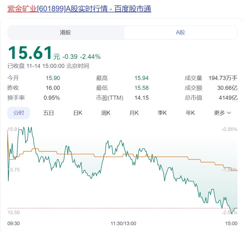This screenshot has width=244, height=232.
Task: Click the 市盈(TTM) value 14.15
Action: (142, 97)
